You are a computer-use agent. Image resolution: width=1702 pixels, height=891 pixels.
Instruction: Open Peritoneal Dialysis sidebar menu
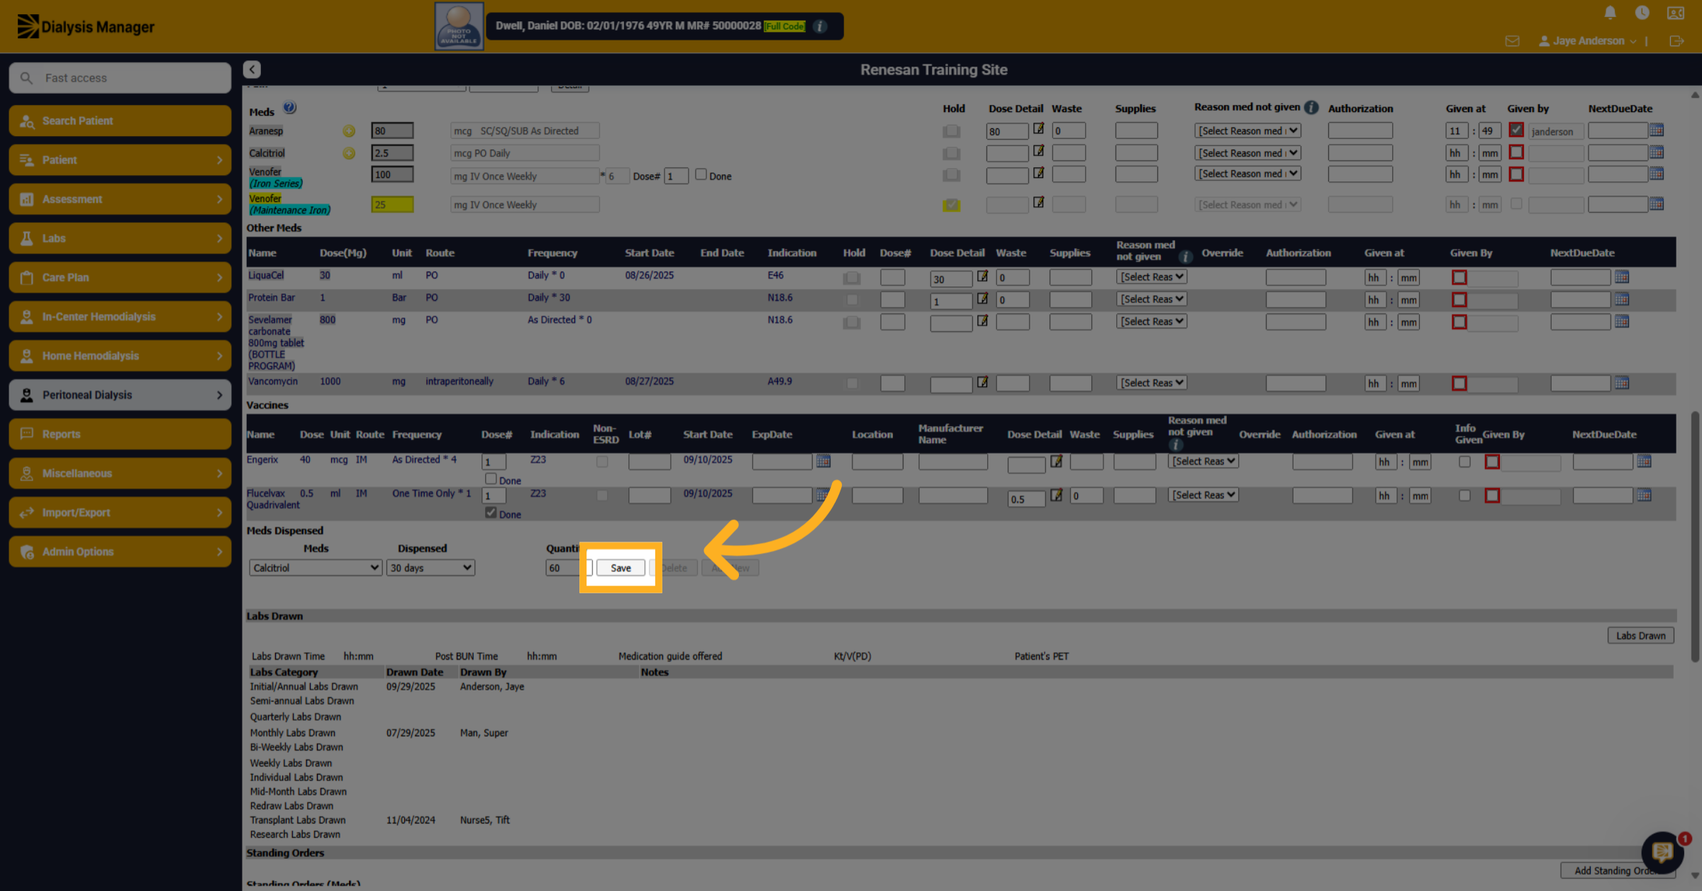pos(120,395)
